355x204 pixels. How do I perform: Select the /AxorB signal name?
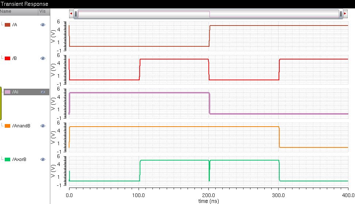pos(19,159)
